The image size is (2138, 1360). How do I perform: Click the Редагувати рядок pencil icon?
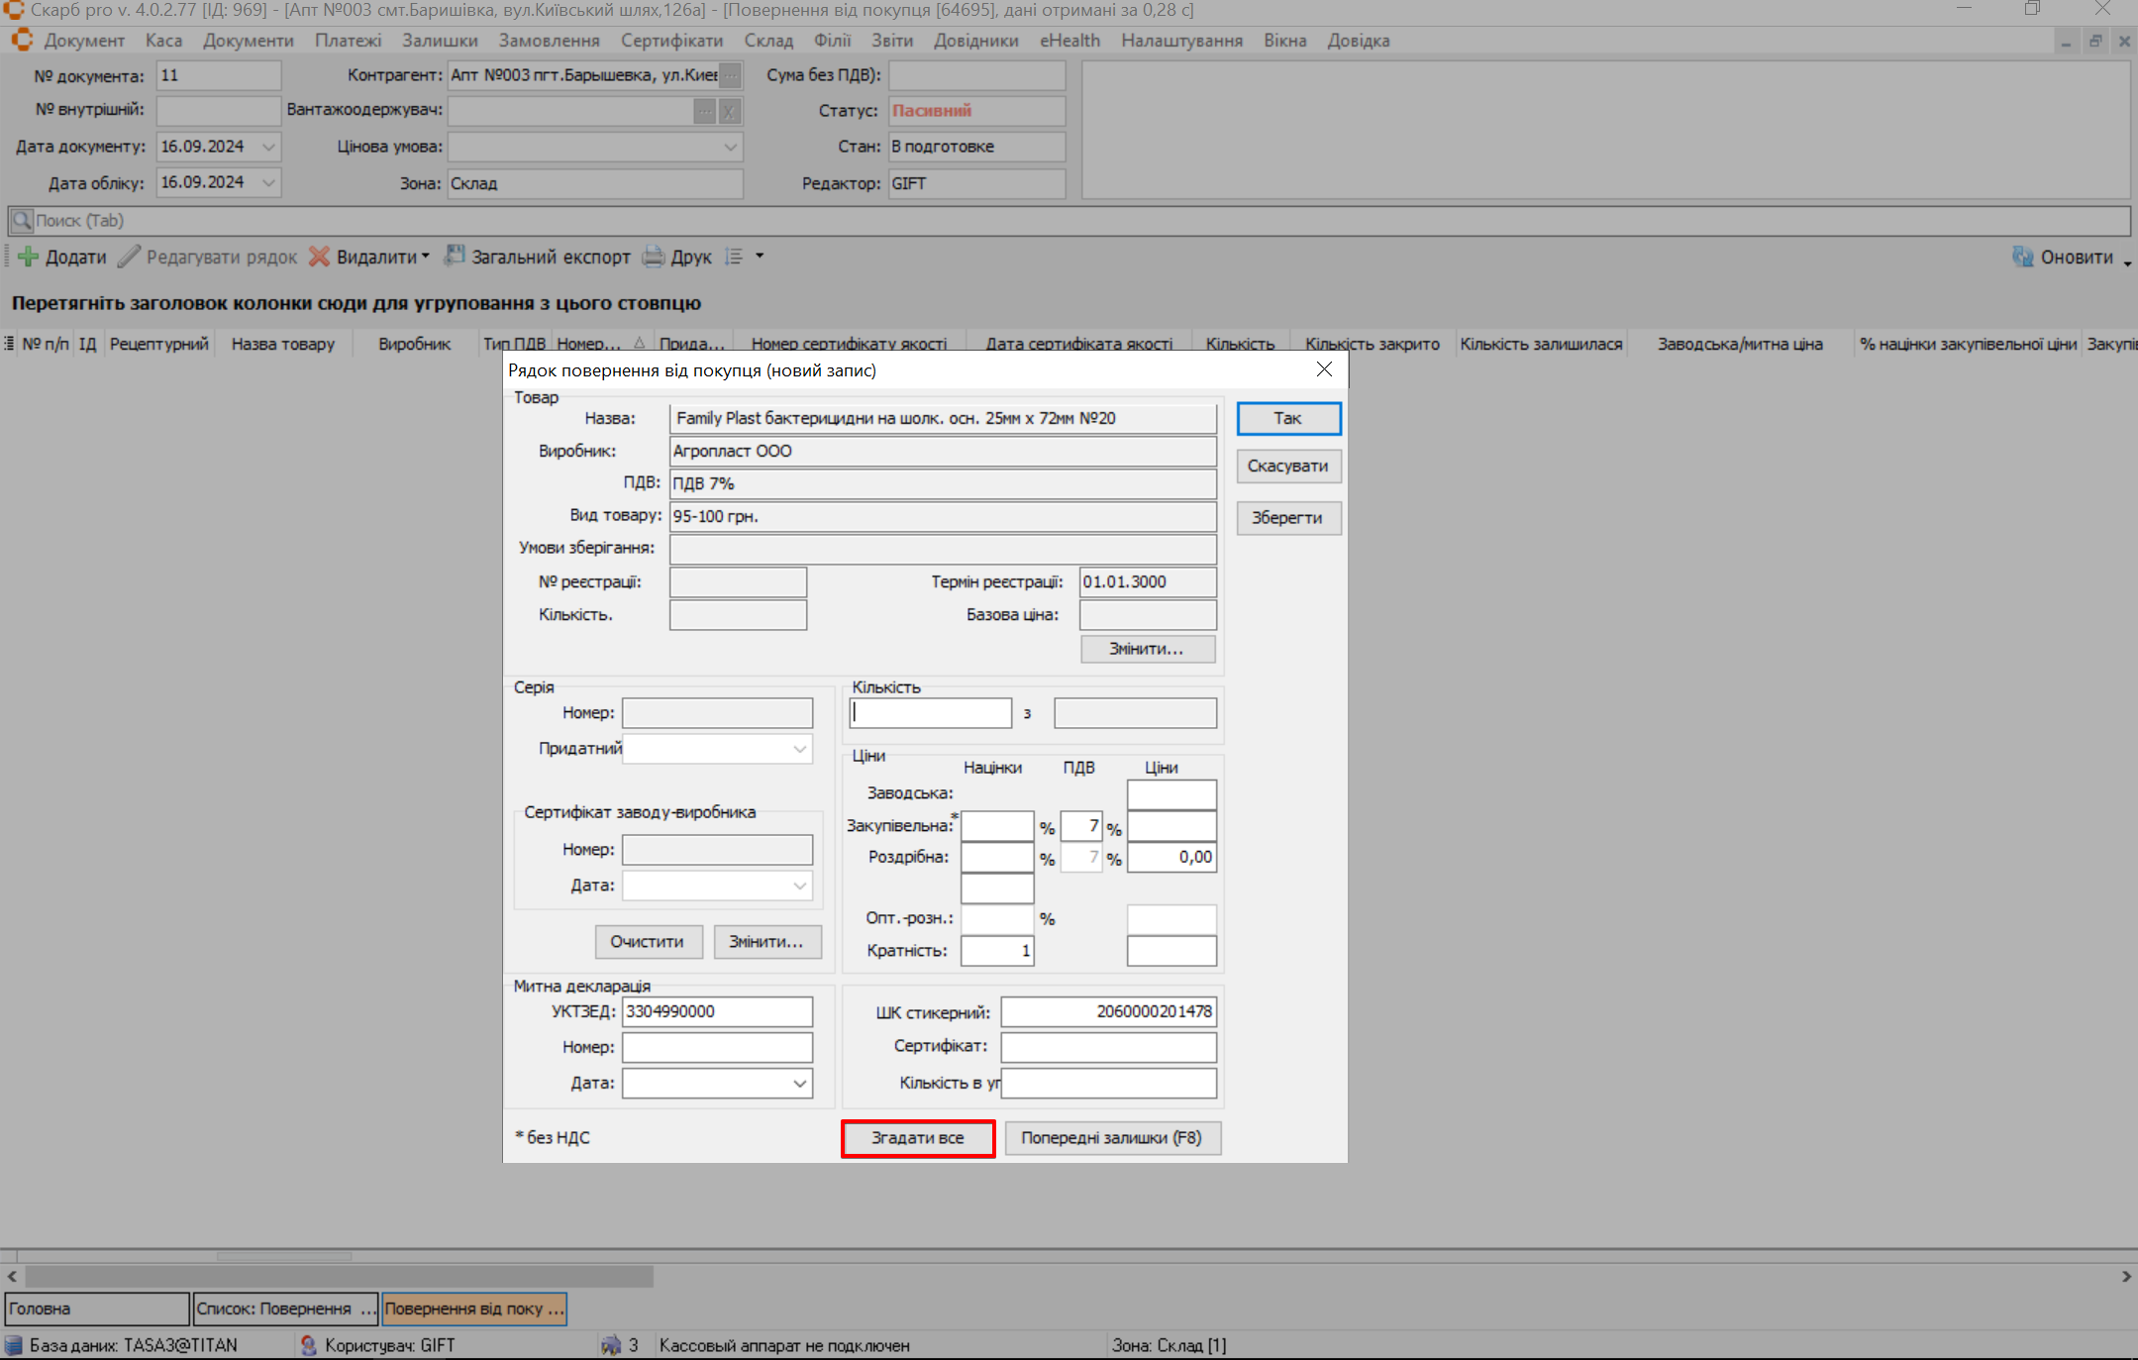(x=129, y=257)
